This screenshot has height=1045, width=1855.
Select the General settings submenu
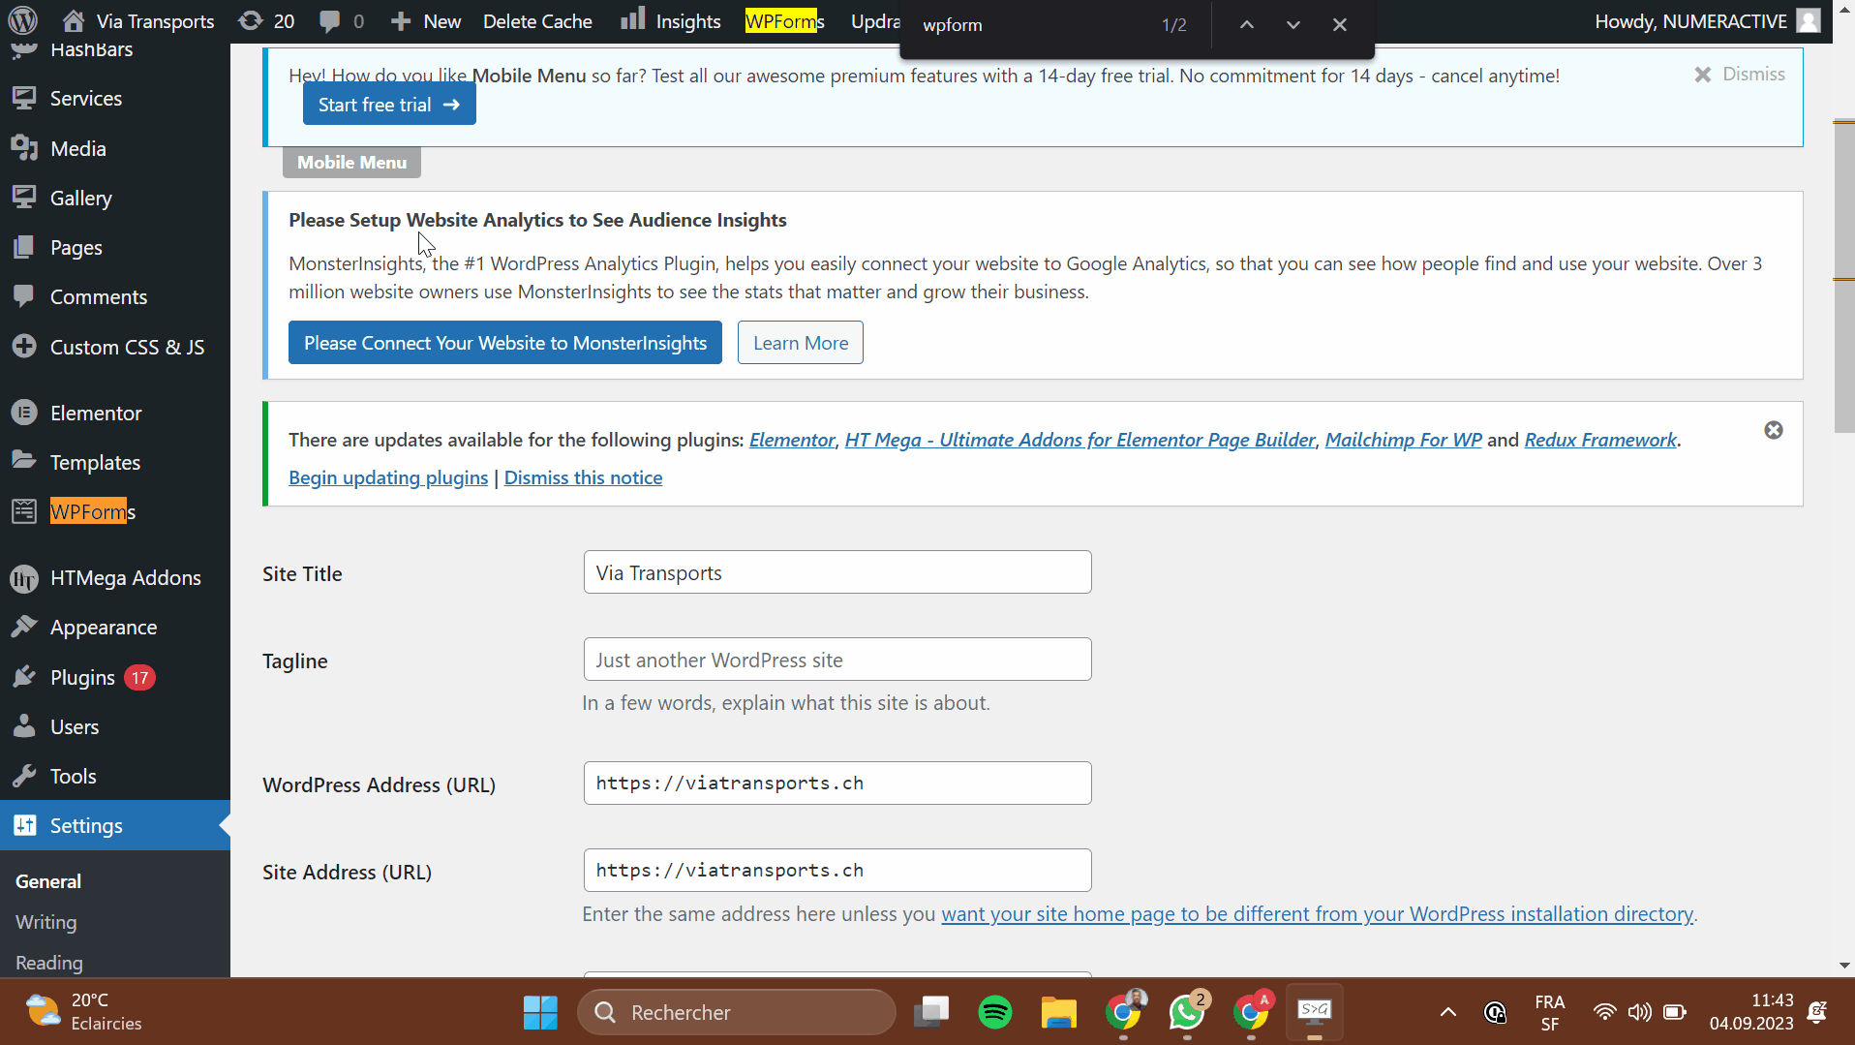tap(48, 881)
